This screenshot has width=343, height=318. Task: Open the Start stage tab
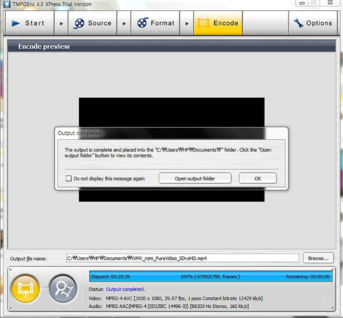30,23
